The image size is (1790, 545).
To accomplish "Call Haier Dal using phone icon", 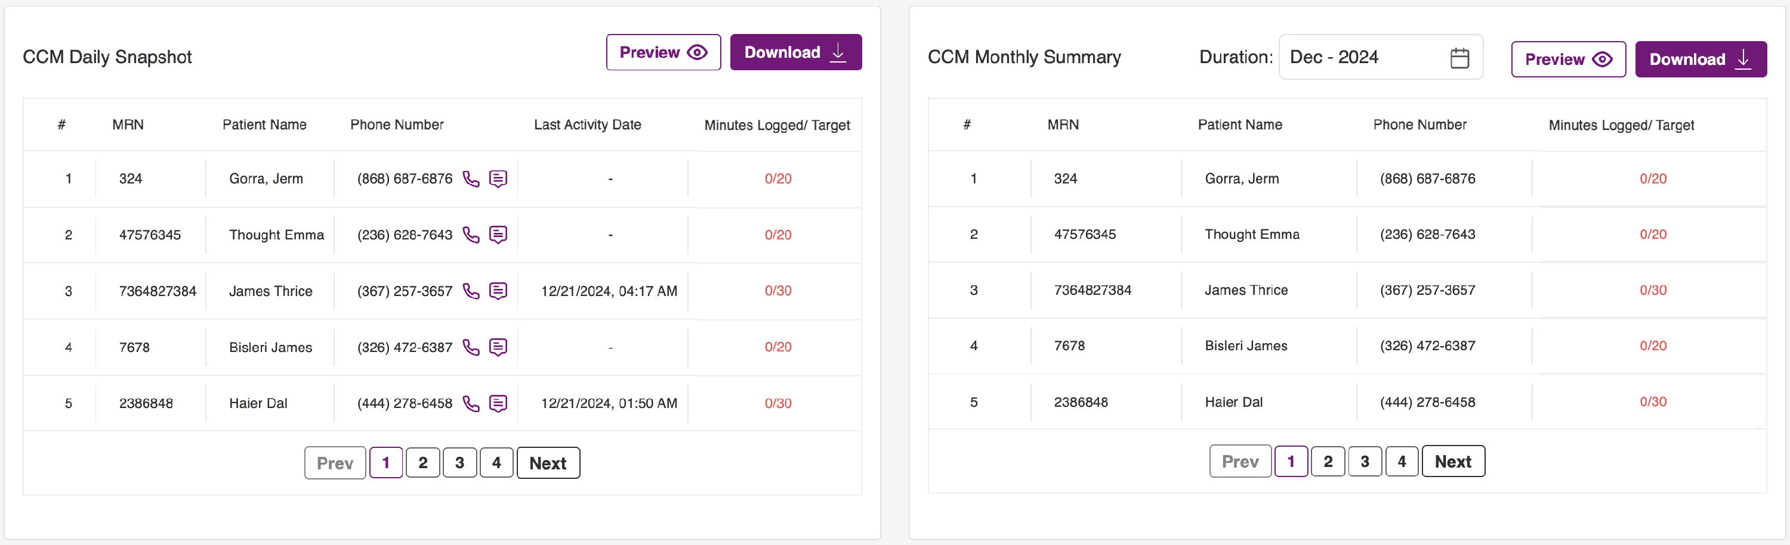I will point(471,404).
